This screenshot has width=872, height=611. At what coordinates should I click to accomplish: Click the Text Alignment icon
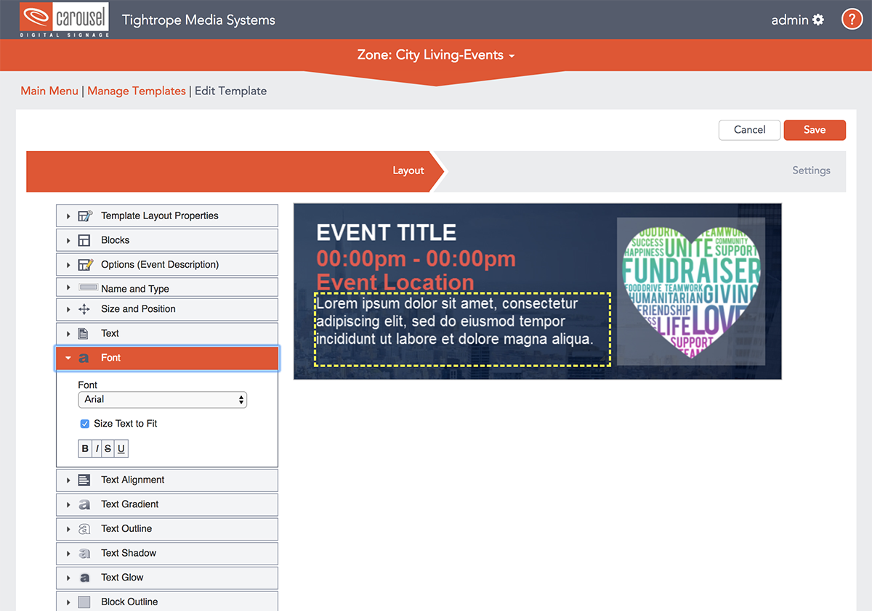[85, 480]
